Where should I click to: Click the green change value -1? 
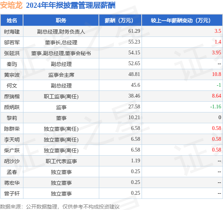point(219,85)
